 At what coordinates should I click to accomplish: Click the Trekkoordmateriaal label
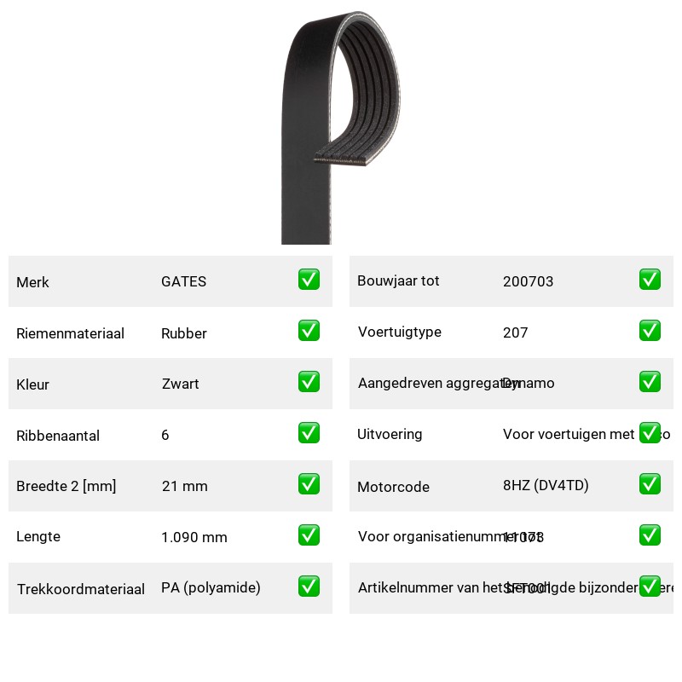pyautogui.click(x=80, y=589)
